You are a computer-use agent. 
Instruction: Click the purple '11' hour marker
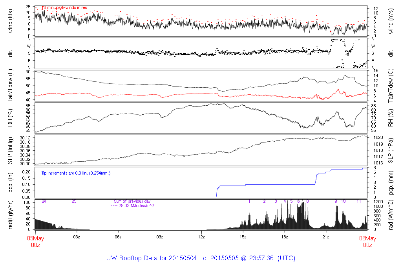(359, 202)
